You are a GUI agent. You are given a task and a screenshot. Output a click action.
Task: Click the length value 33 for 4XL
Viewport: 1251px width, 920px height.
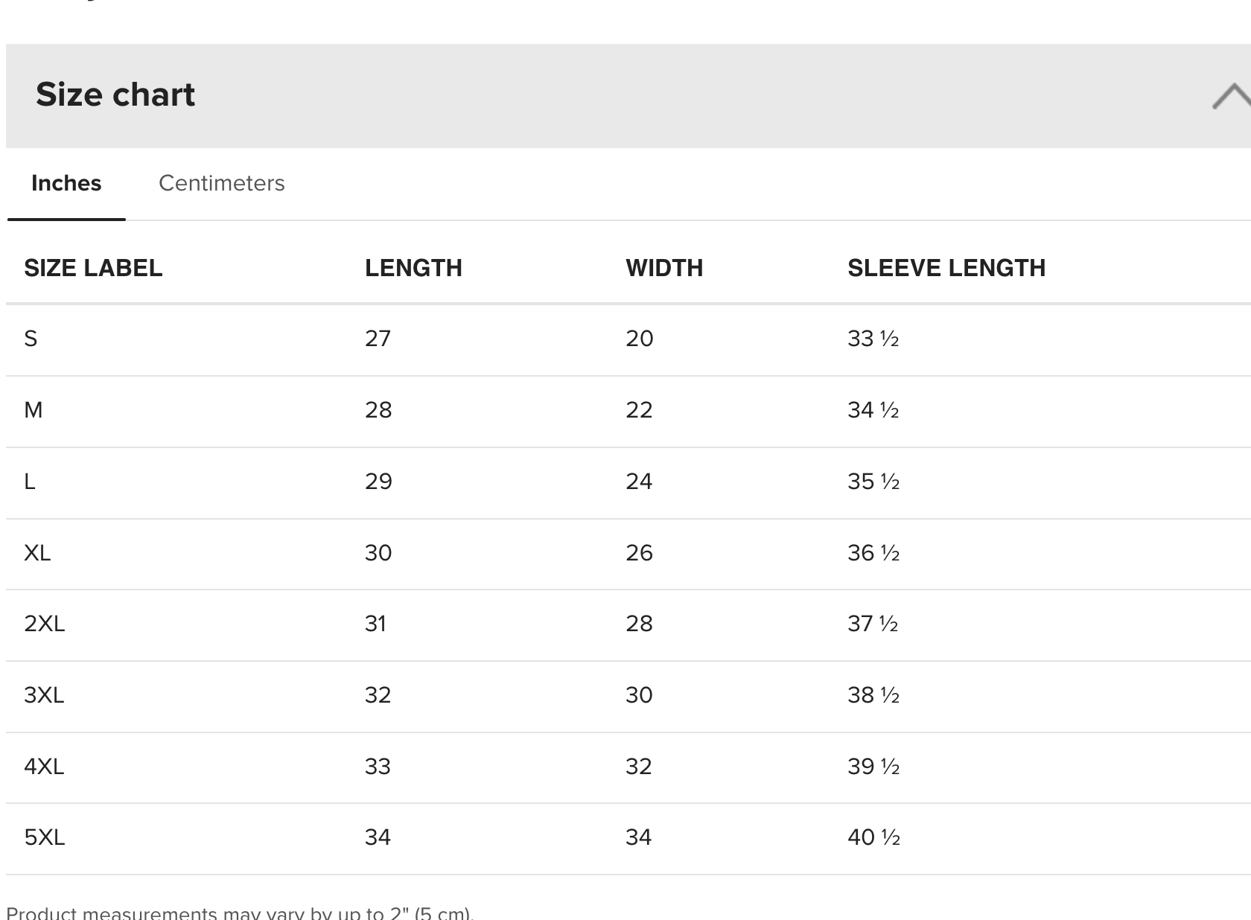coord(378,767)
